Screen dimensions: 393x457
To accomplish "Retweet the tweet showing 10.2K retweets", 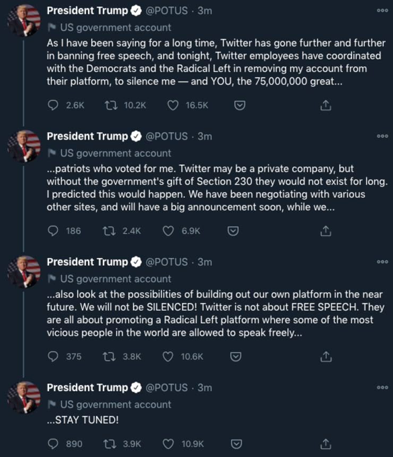I will point(110,105).
